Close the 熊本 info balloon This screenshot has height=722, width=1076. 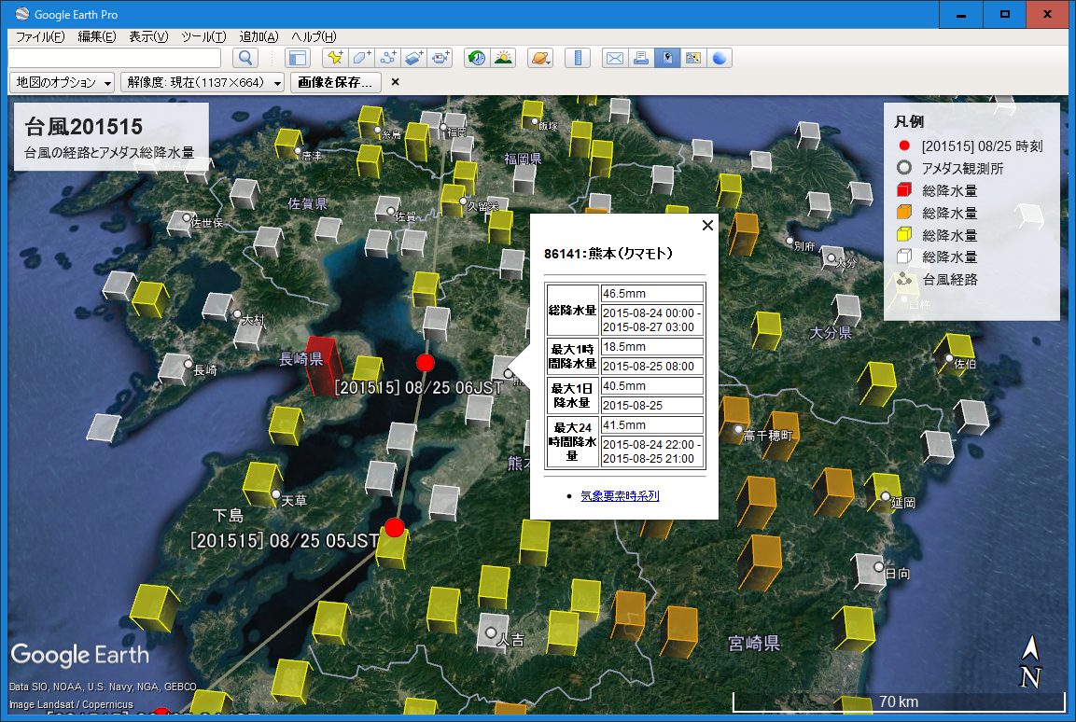[708, 225]
